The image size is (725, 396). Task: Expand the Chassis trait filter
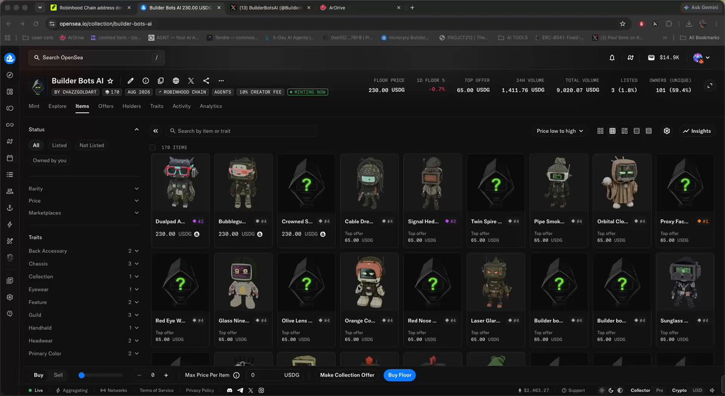(84, 264)
